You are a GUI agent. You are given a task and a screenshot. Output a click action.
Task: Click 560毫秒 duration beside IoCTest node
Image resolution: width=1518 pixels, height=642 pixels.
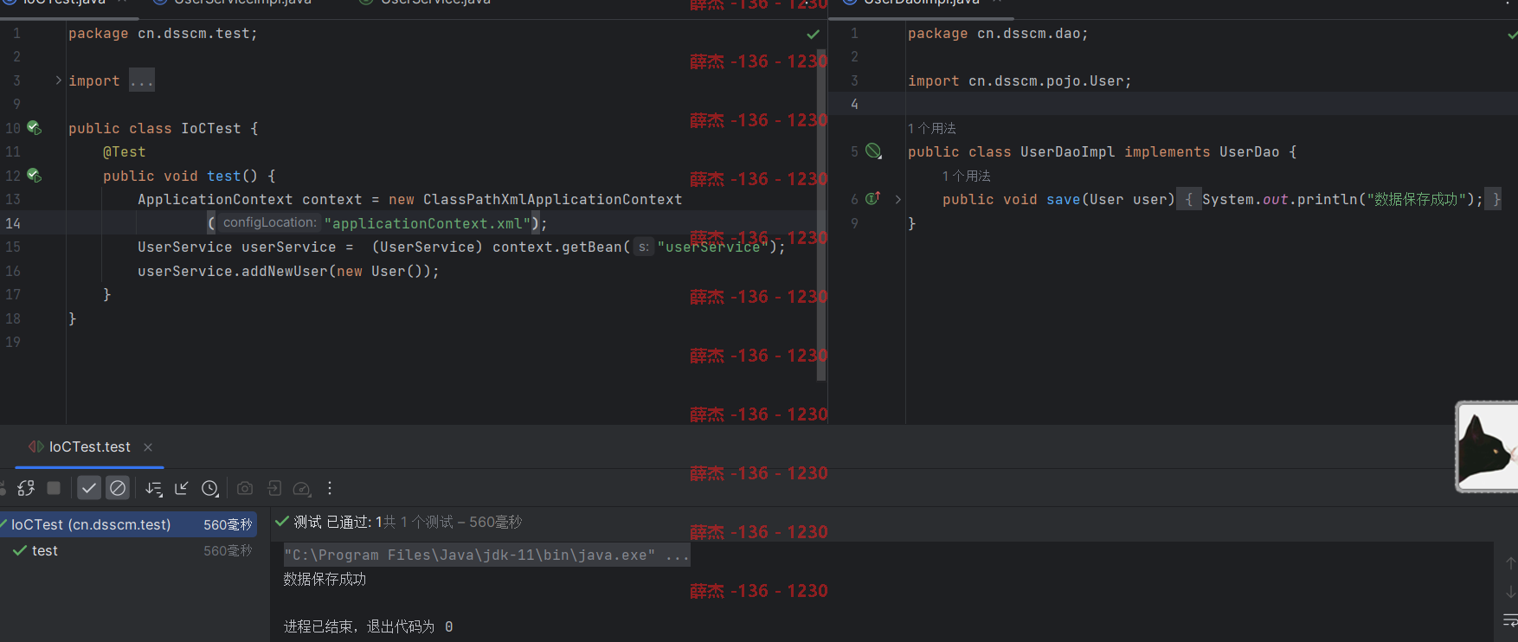coord(228,524)
